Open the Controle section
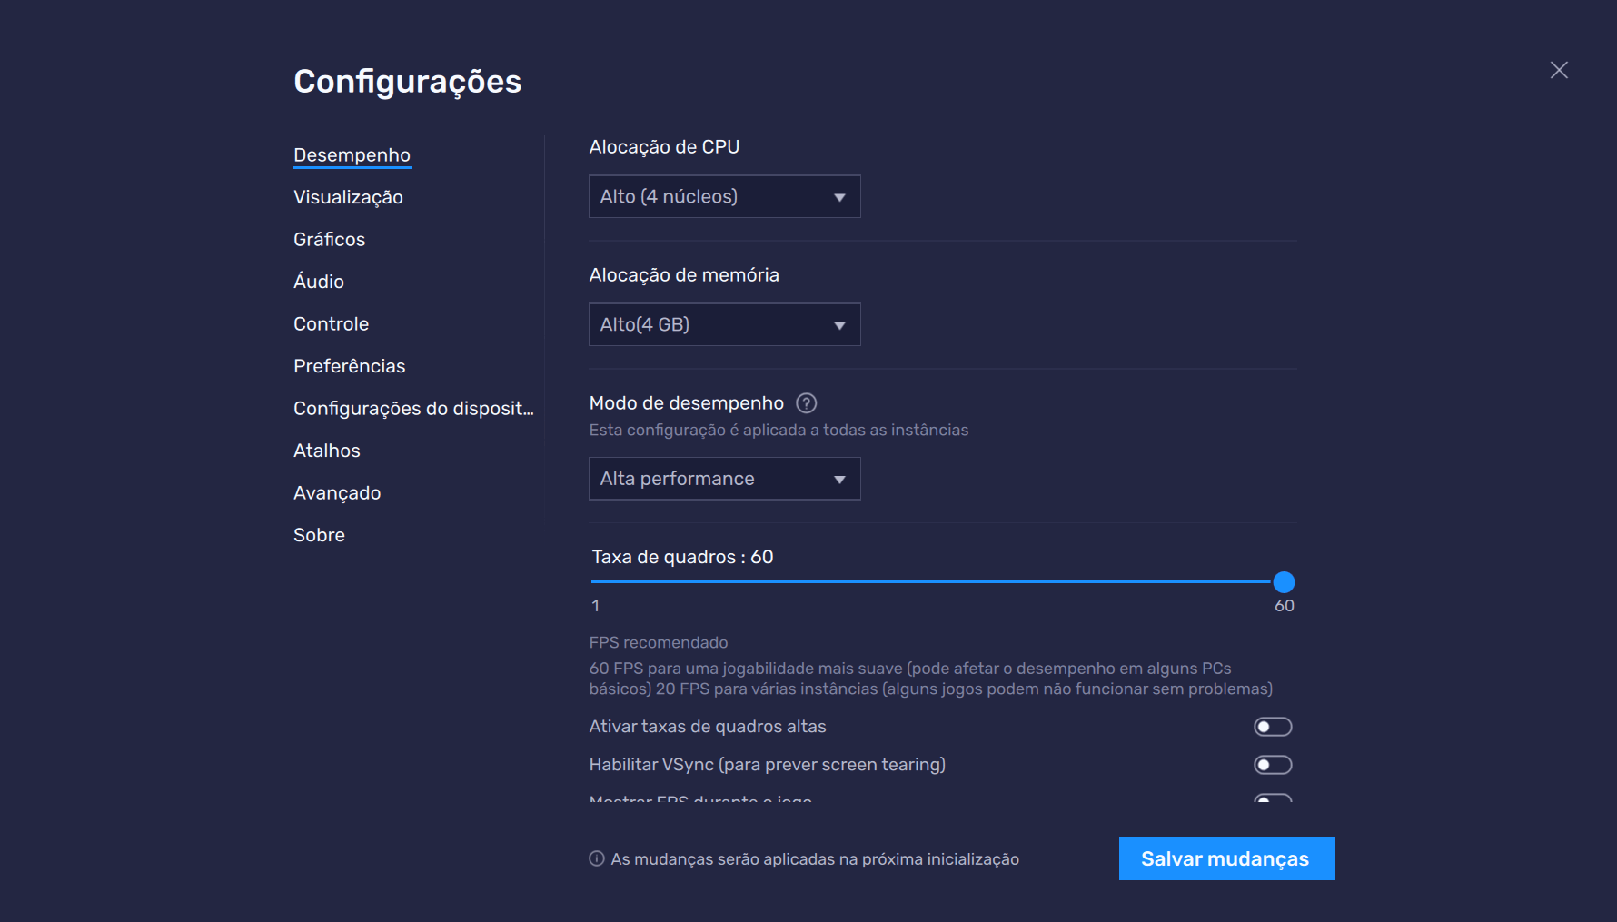Viewport: 1617px width, 922px height. (331, 324)
